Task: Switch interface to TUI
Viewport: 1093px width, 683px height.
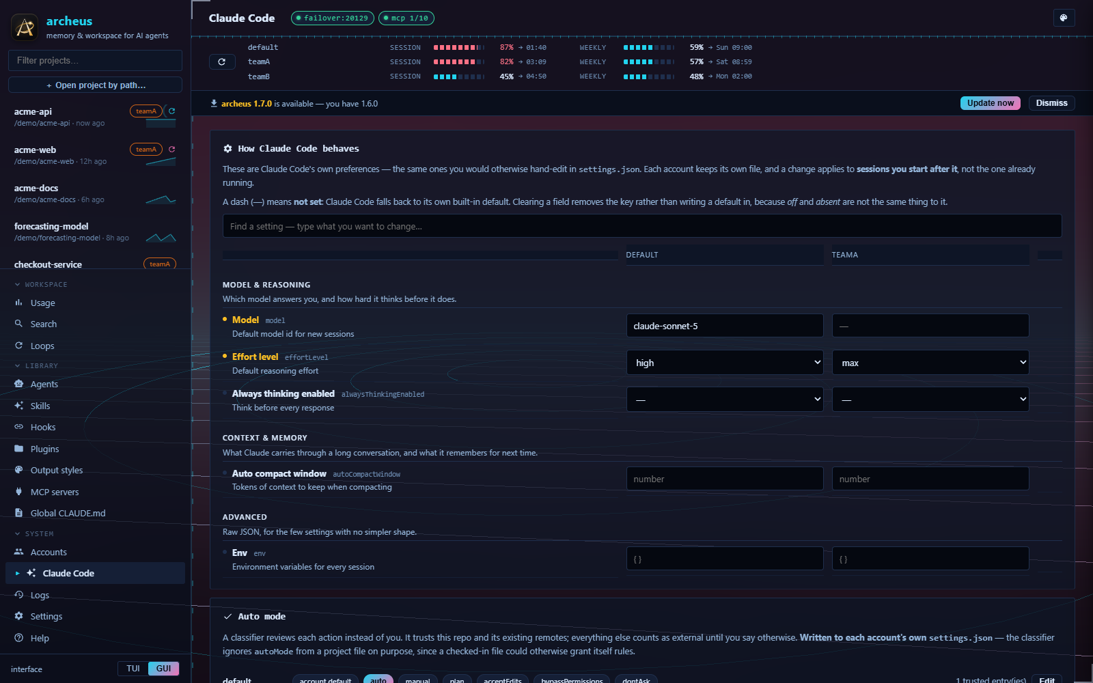Action: (x=133, y=669)
